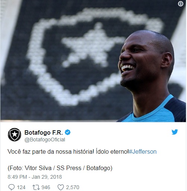This screenshot has width=187, height=191.
Task: Click the reply speech bubble icon
Action: point(12,187)
